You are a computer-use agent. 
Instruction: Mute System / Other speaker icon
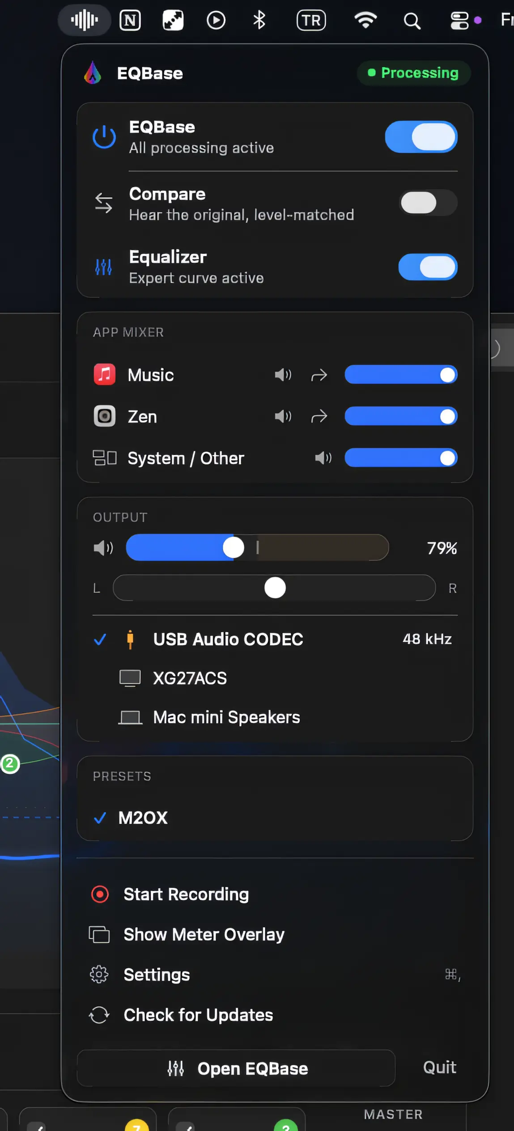pyautogui.click(x=323, y=458)
